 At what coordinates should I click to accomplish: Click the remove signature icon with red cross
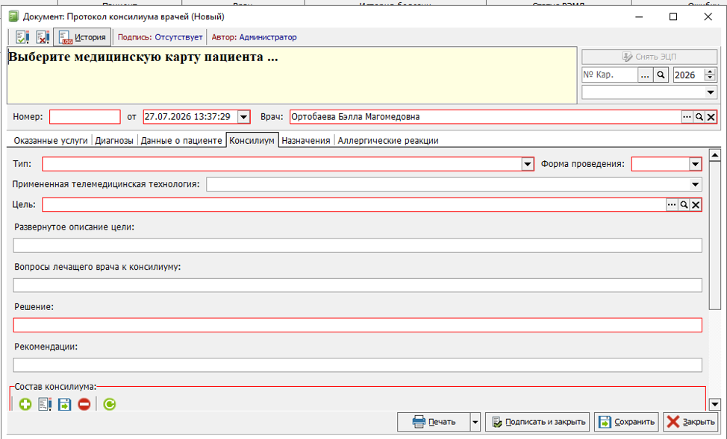point(43,37)
